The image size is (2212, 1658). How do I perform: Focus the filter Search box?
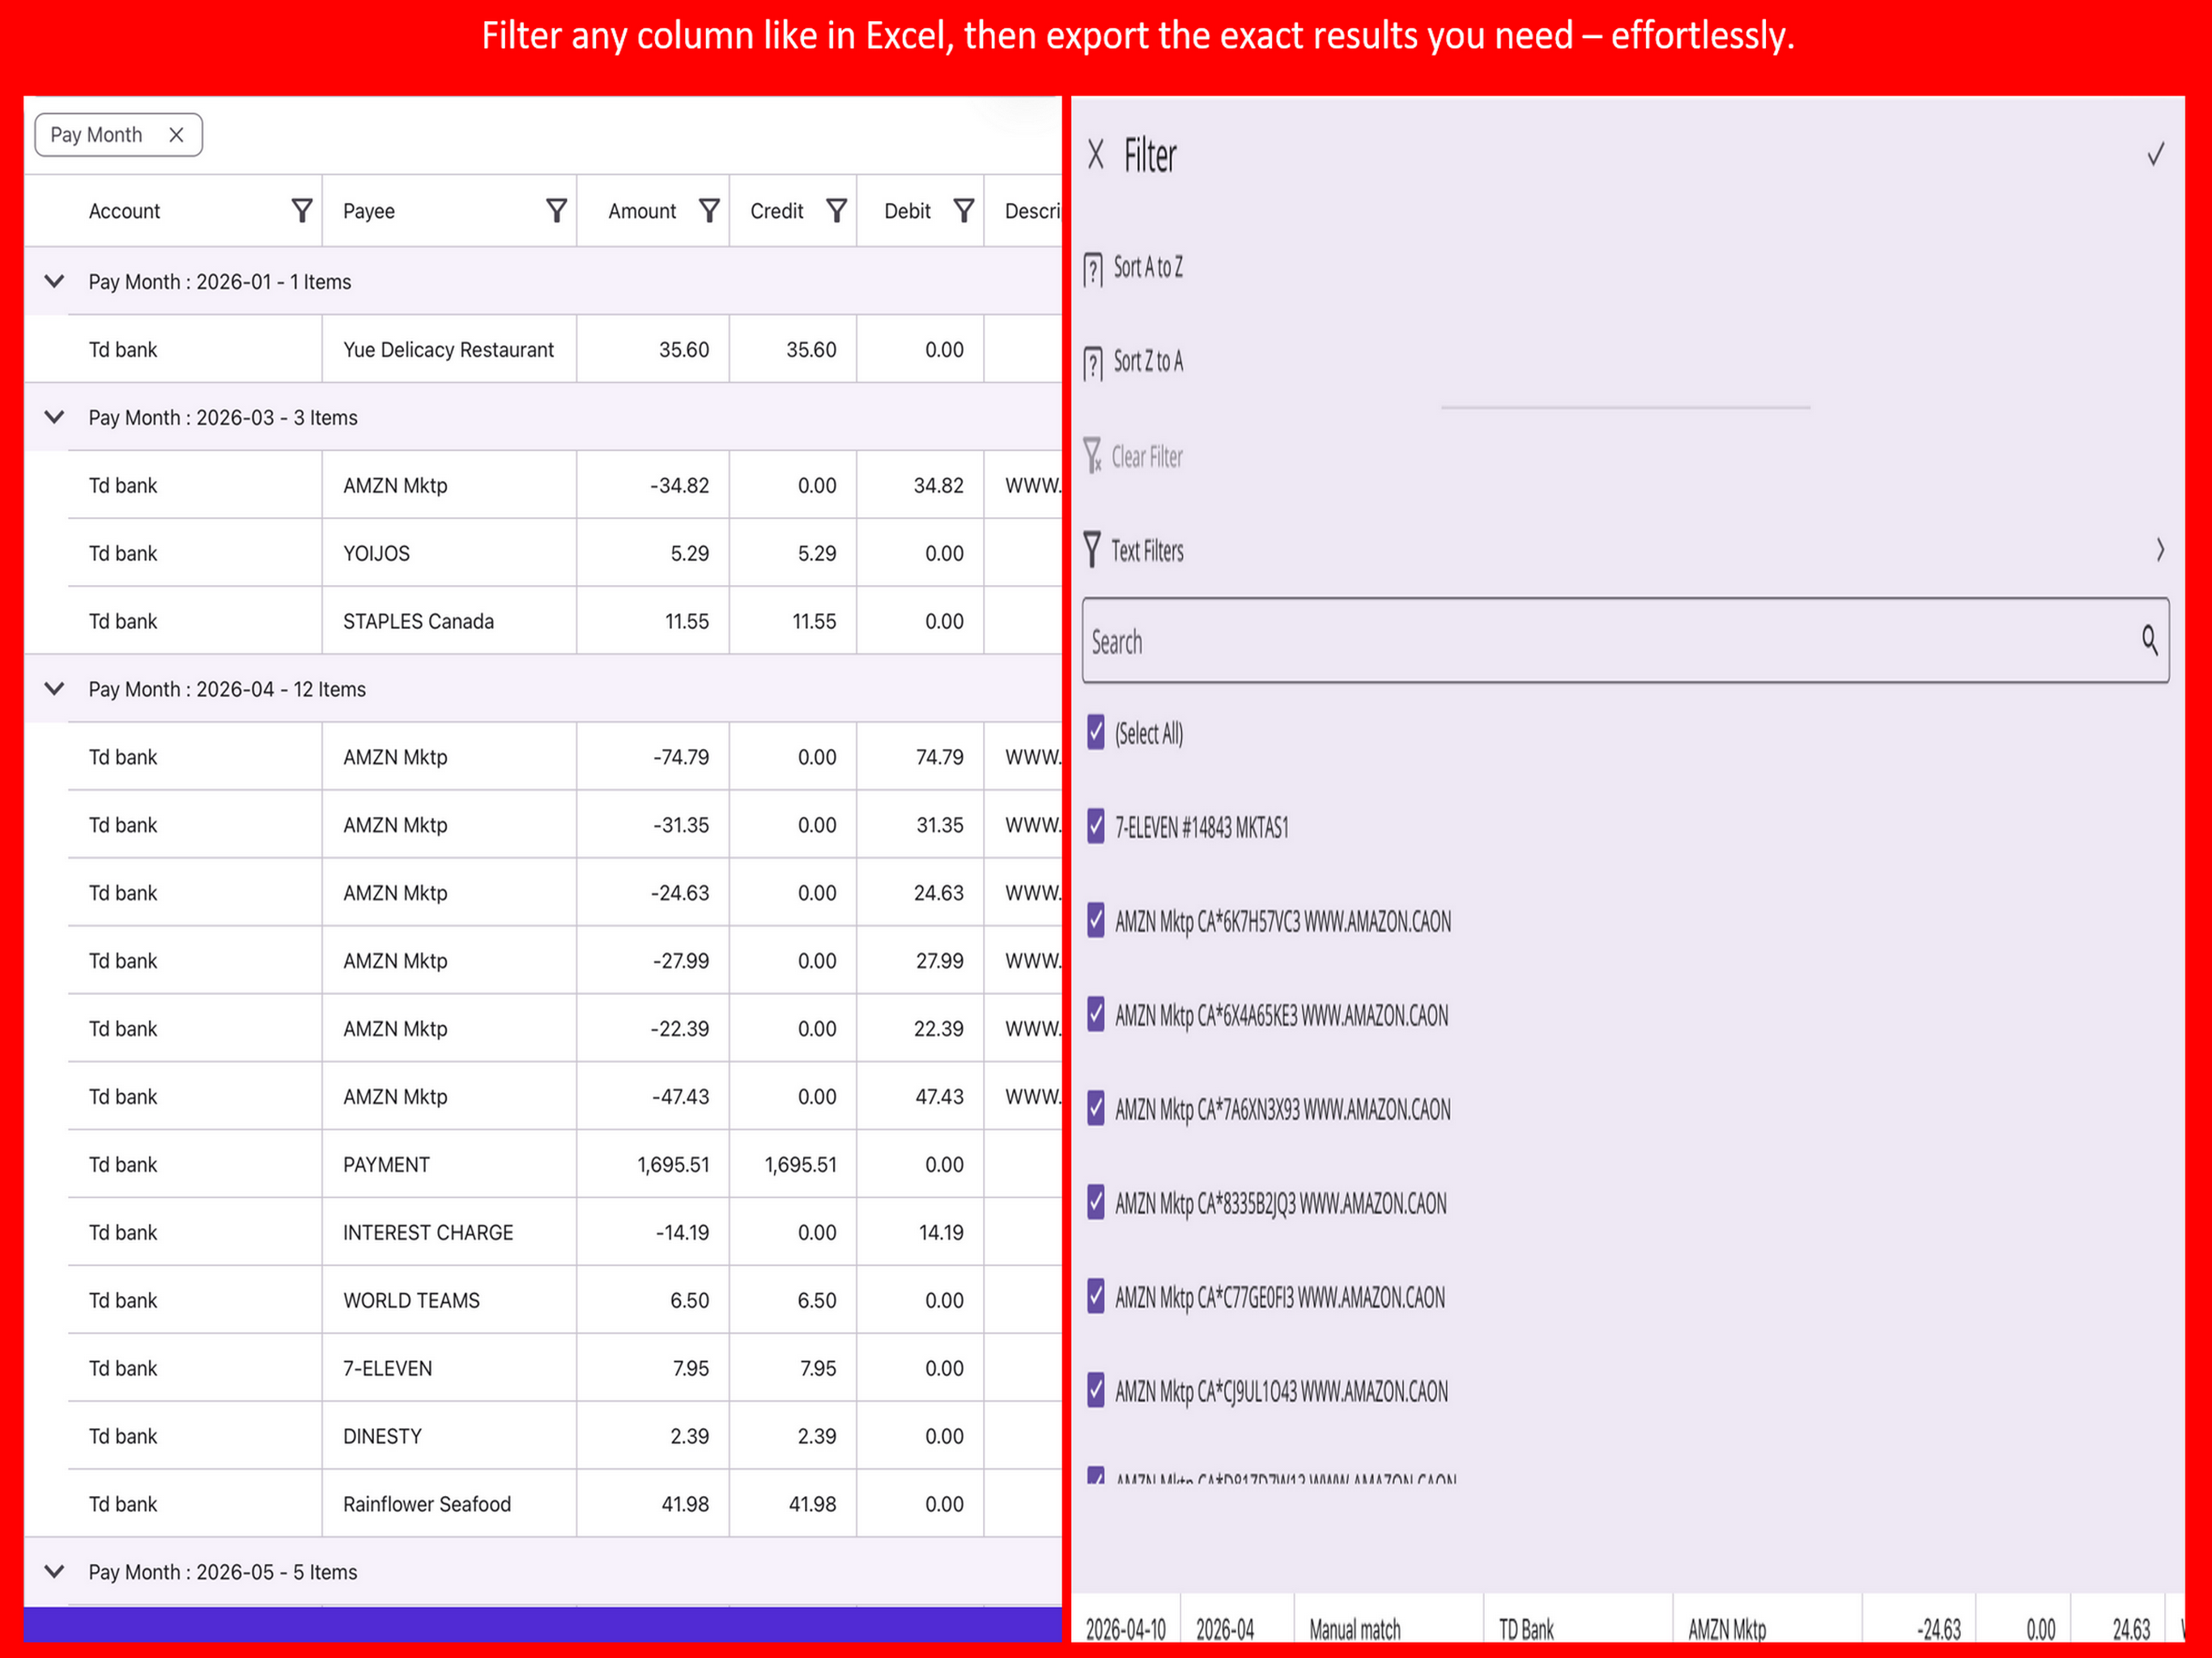(1625, 641)
